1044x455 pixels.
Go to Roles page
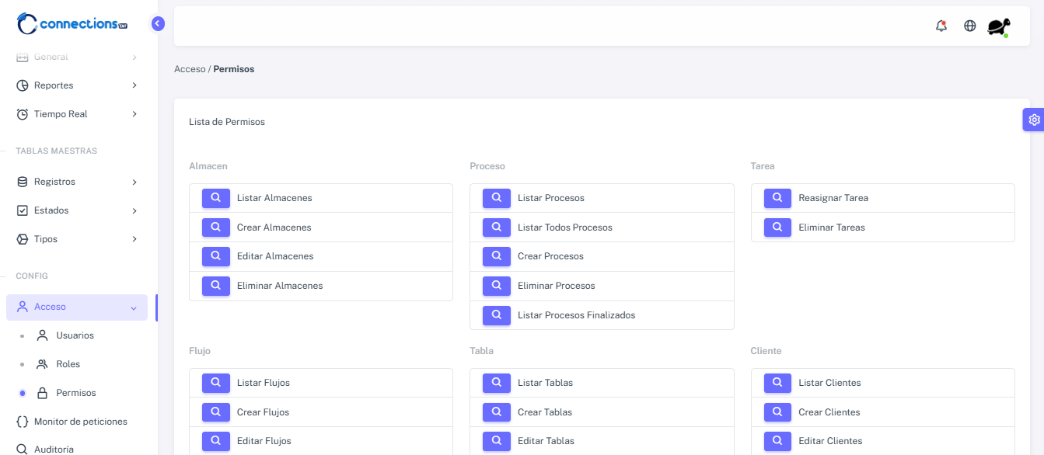tap(68, 364)
